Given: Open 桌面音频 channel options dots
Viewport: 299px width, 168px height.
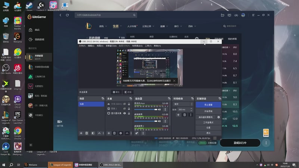Looking at the screenshot, I should click(x=165, y=121).
